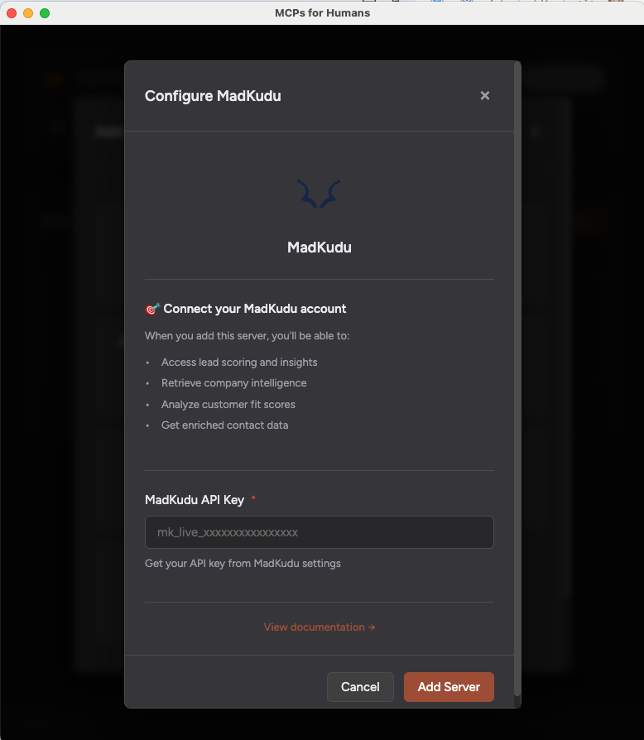Click the MCPs for Humans window title

pos(322,13)
